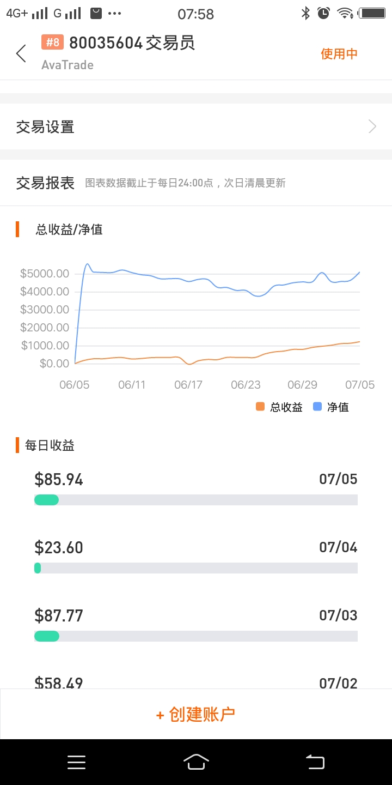Tap the 使用中 account status
The width and height of the screenshot is (392, 785).
coord(339,53)
